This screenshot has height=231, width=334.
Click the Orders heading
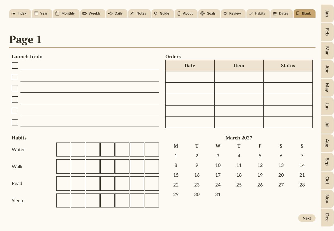pyautogui.click(x=173, y=57)
